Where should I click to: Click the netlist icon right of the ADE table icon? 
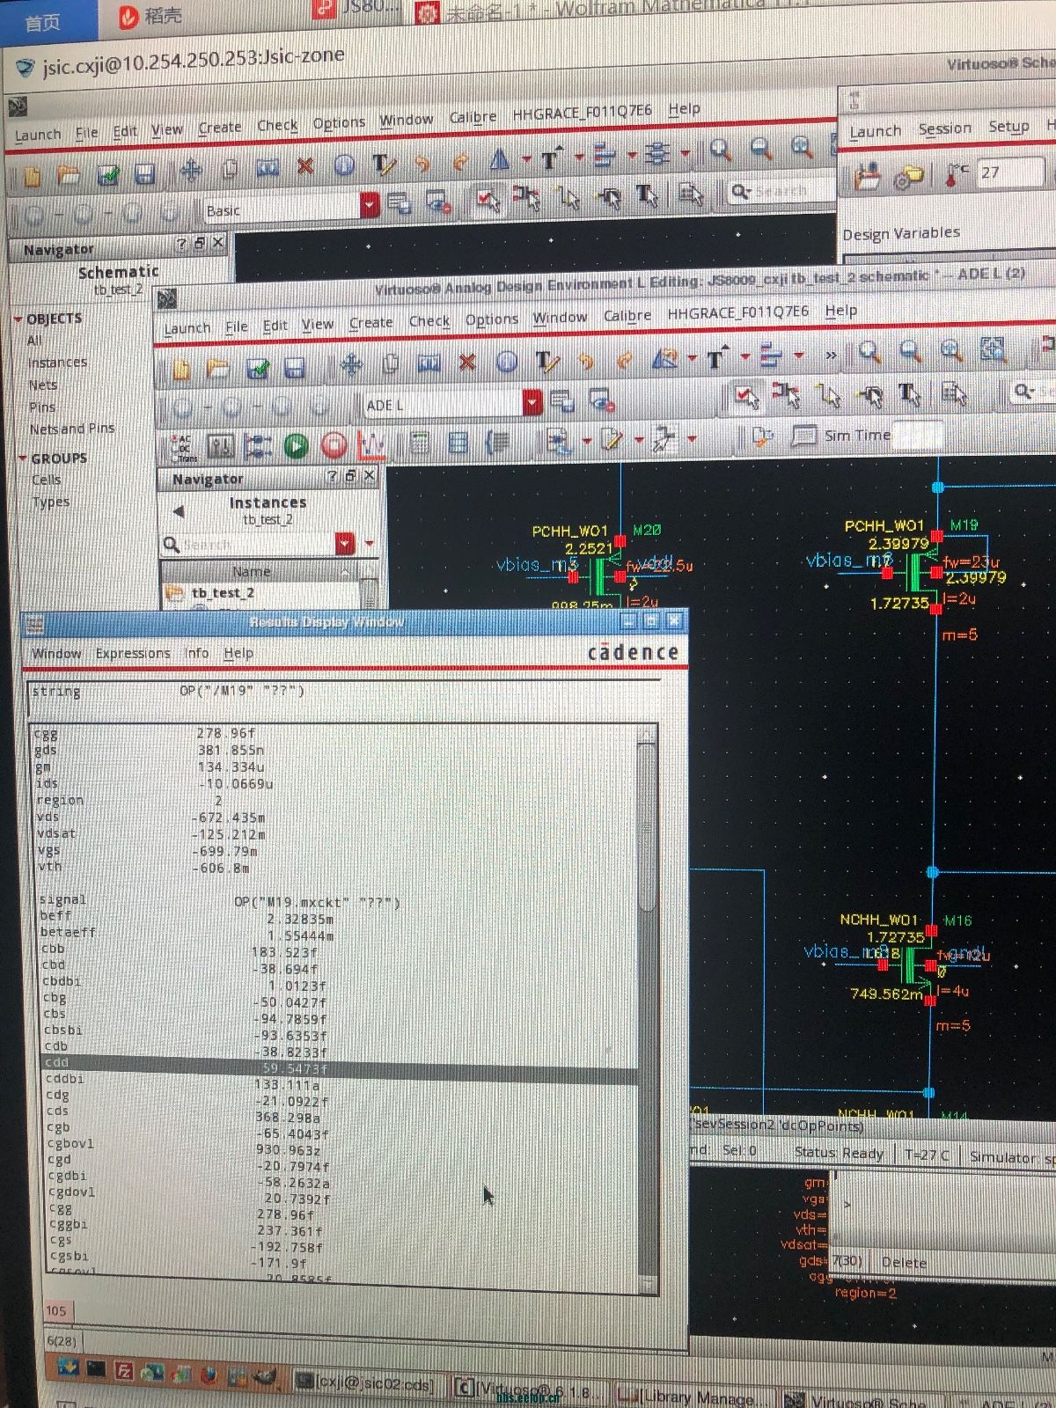click(497, 442)
